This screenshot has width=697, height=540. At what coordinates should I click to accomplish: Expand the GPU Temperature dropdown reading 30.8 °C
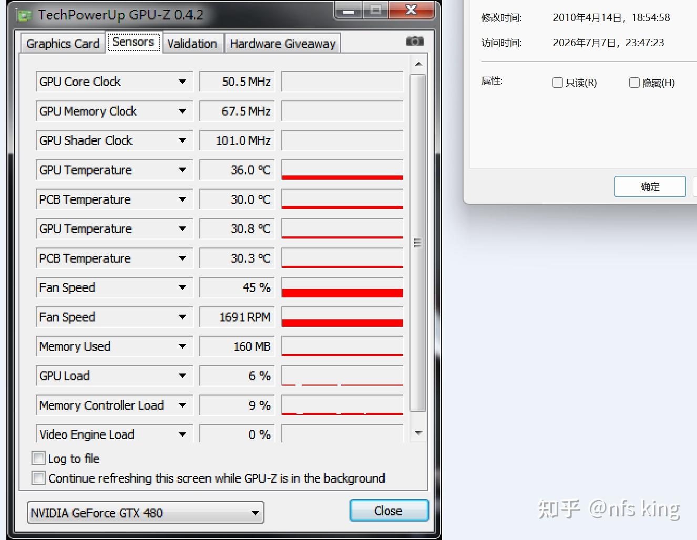tap(182, 229)
